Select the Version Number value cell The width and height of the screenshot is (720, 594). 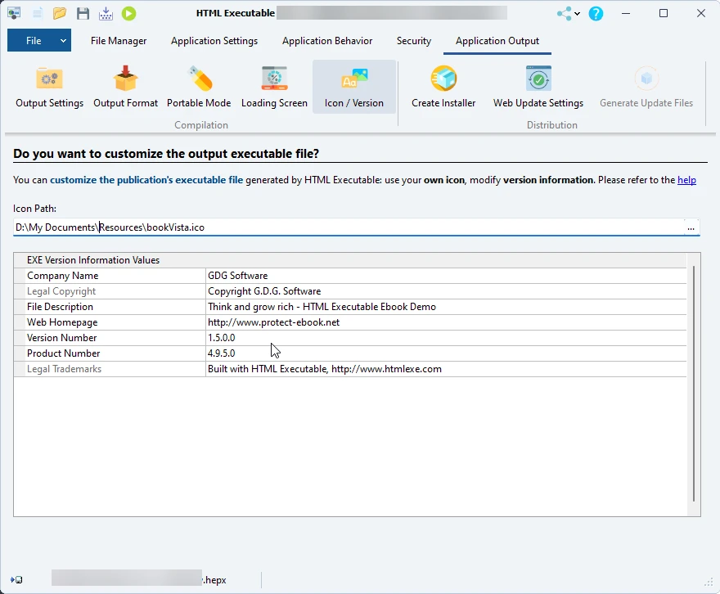pos(446,338)
